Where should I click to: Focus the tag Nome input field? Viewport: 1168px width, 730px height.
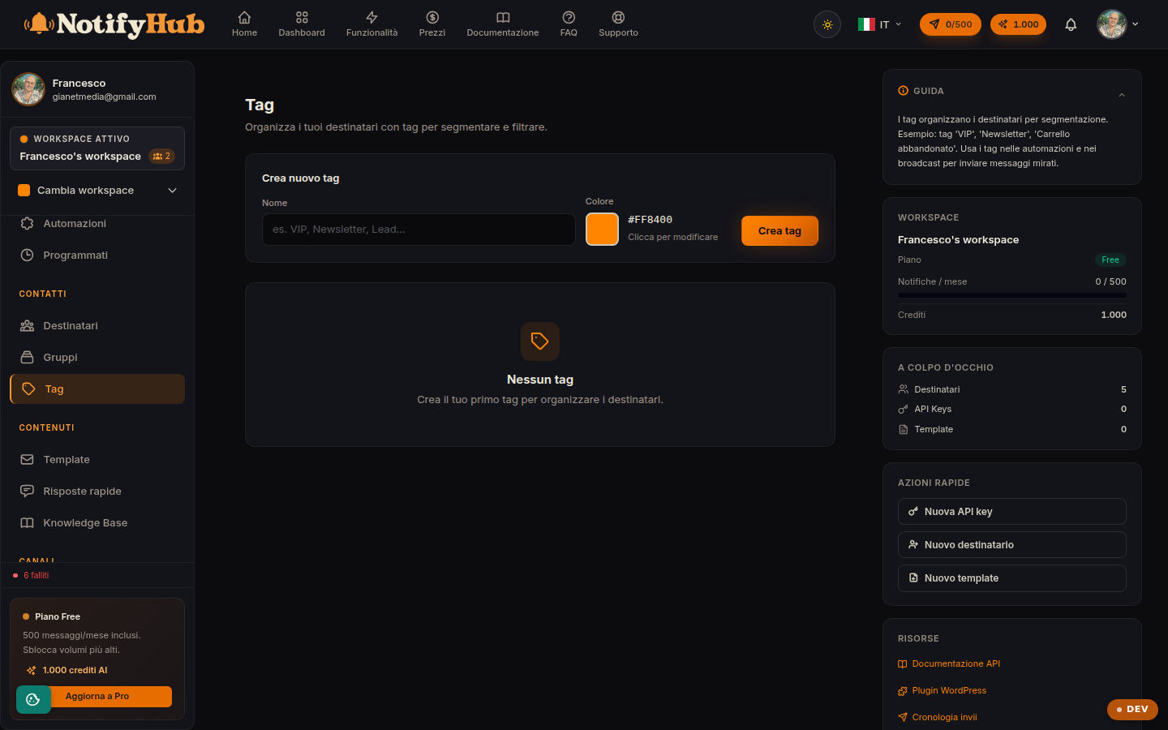click(x=419, y=230)
